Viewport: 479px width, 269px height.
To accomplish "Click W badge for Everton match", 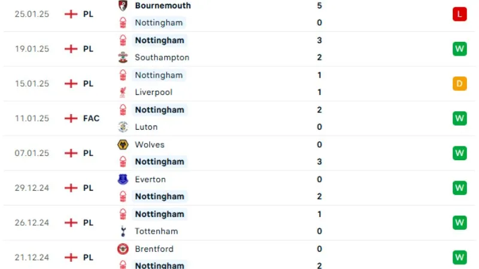I will coord(459,188).
